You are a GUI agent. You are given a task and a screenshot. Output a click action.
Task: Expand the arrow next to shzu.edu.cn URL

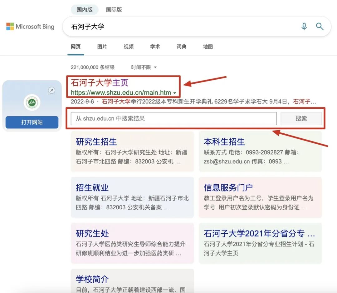(x=175, y=93)
